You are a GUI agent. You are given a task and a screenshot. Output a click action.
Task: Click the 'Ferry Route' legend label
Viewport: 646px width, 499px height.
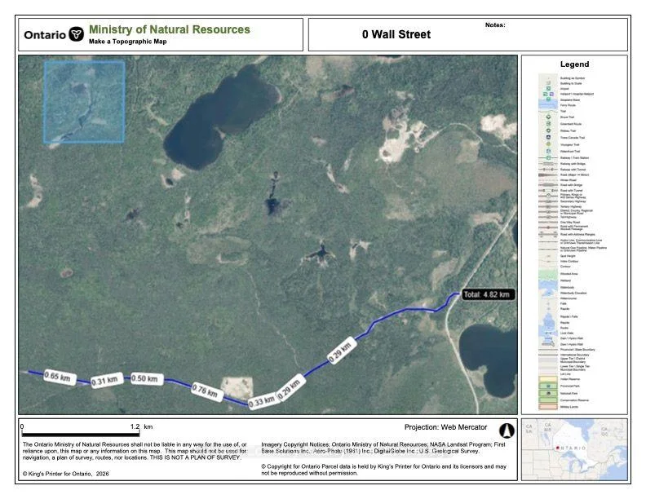click(568, 105)
